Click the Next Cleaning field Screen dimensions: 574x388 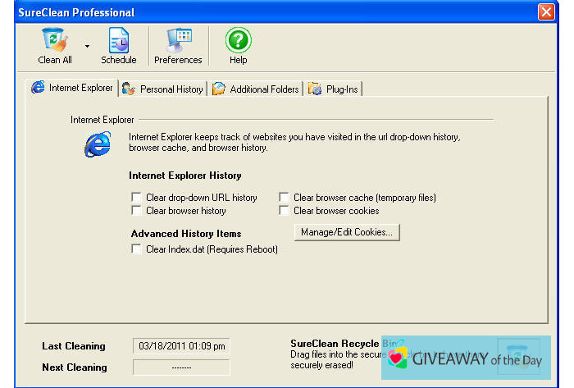(x=180, y=367)
